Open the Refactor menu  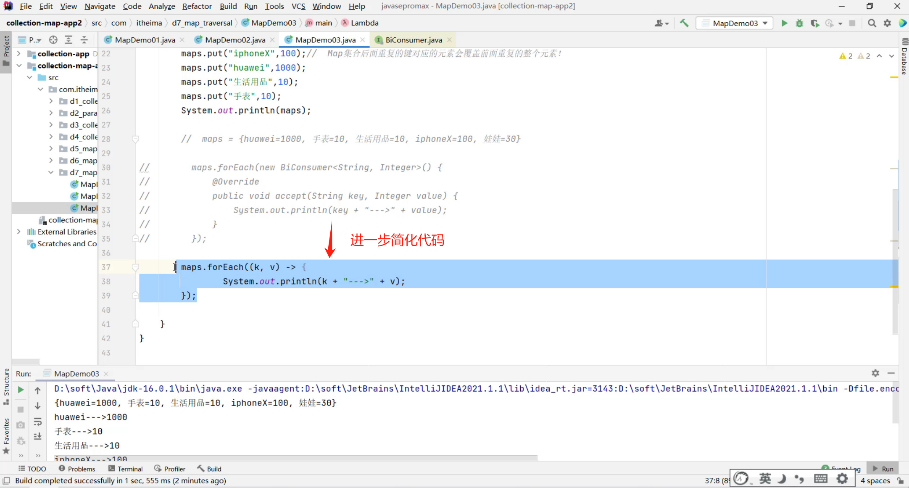197,6
